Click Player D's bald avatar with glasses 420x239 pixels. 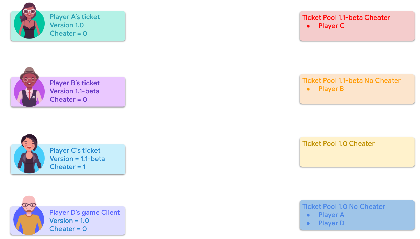pyautogui.click(x=29, y=216)
